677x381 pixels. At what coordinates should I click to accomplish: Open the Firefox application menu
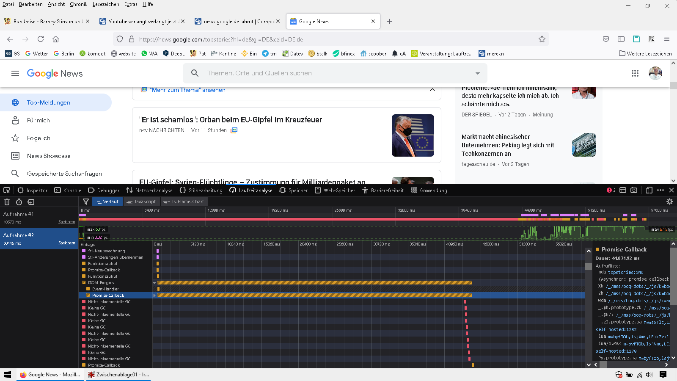tap(667, 39)
